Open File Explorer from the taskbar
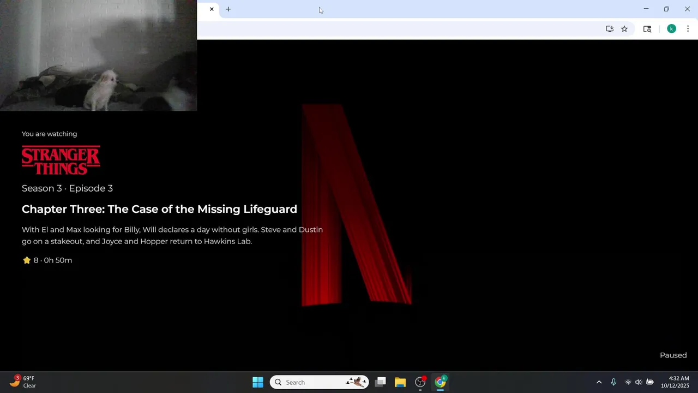 click(400, 382)
